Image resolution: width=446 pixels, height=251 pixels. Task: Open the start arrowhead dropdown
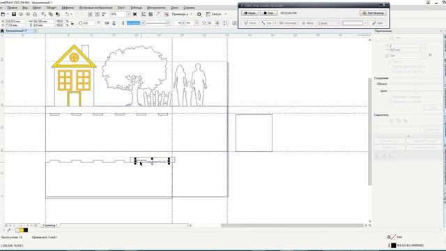point(183,23)
